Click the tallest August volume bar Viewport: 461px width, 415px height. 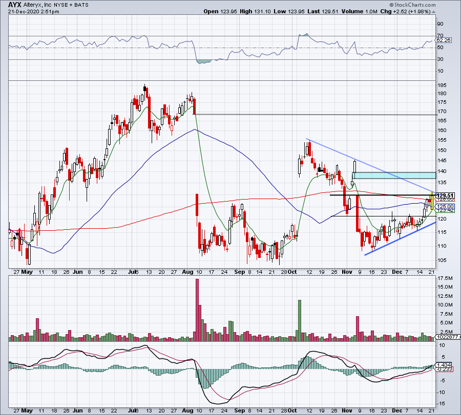(197, 310)
